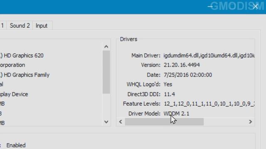This screenshot has width=266, height=149.
Task: Click the Feature Levels label
Action: point(142,103)
